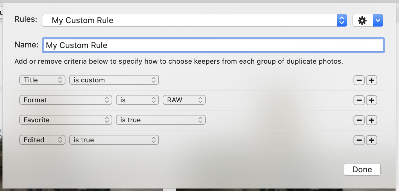Screen dimensions: 399x191
Task: Add criterion after the Edited row
Action: point(371,140)
